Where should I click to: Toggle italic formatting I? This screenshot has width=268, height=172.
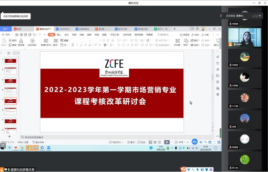[77, 45]
